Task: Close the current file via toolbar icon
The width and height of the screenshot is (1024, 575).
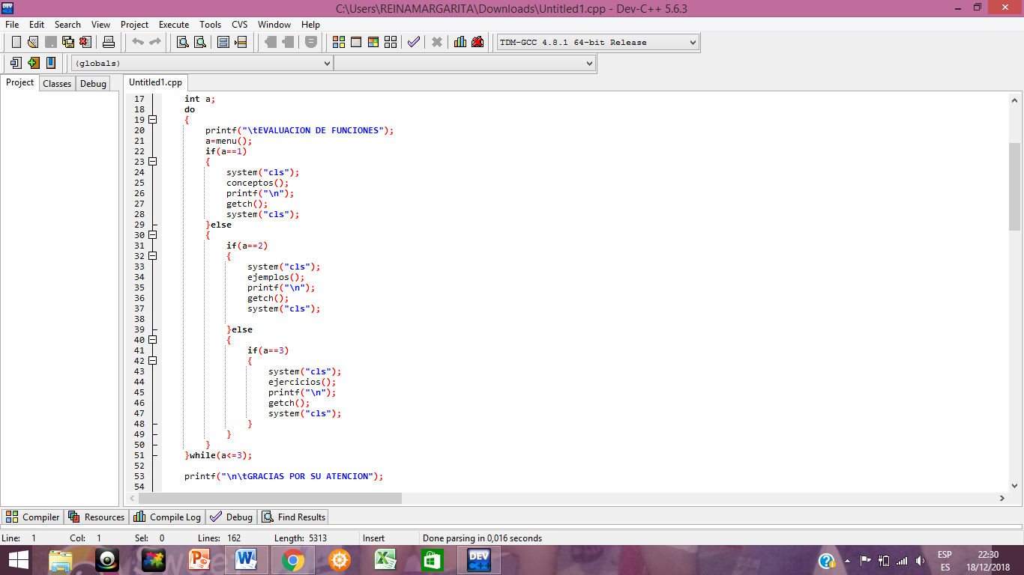Action: click(x=85, y=42)
